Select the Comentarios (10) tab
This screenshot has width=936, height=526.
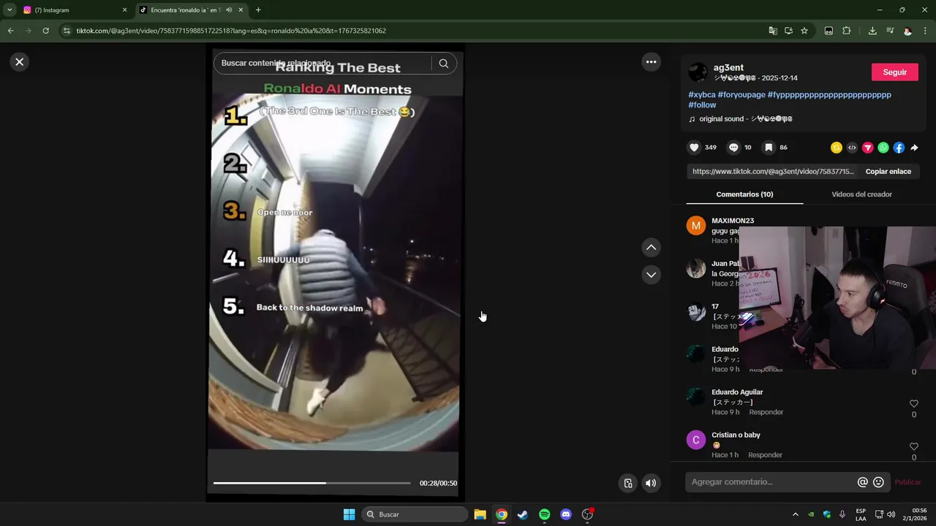coord(744,194)
